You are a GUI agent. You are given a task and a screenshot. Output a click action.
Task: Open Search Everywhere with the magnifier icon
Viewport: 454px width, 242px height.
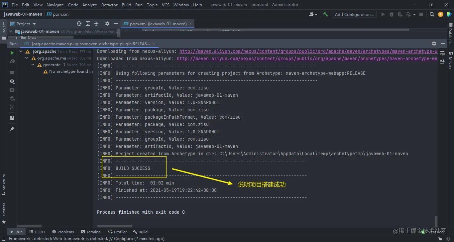(x=432, y=14)
